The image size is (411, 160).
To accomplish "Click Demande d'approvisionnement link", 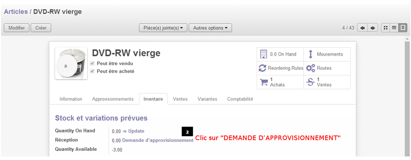I will 158,140.
